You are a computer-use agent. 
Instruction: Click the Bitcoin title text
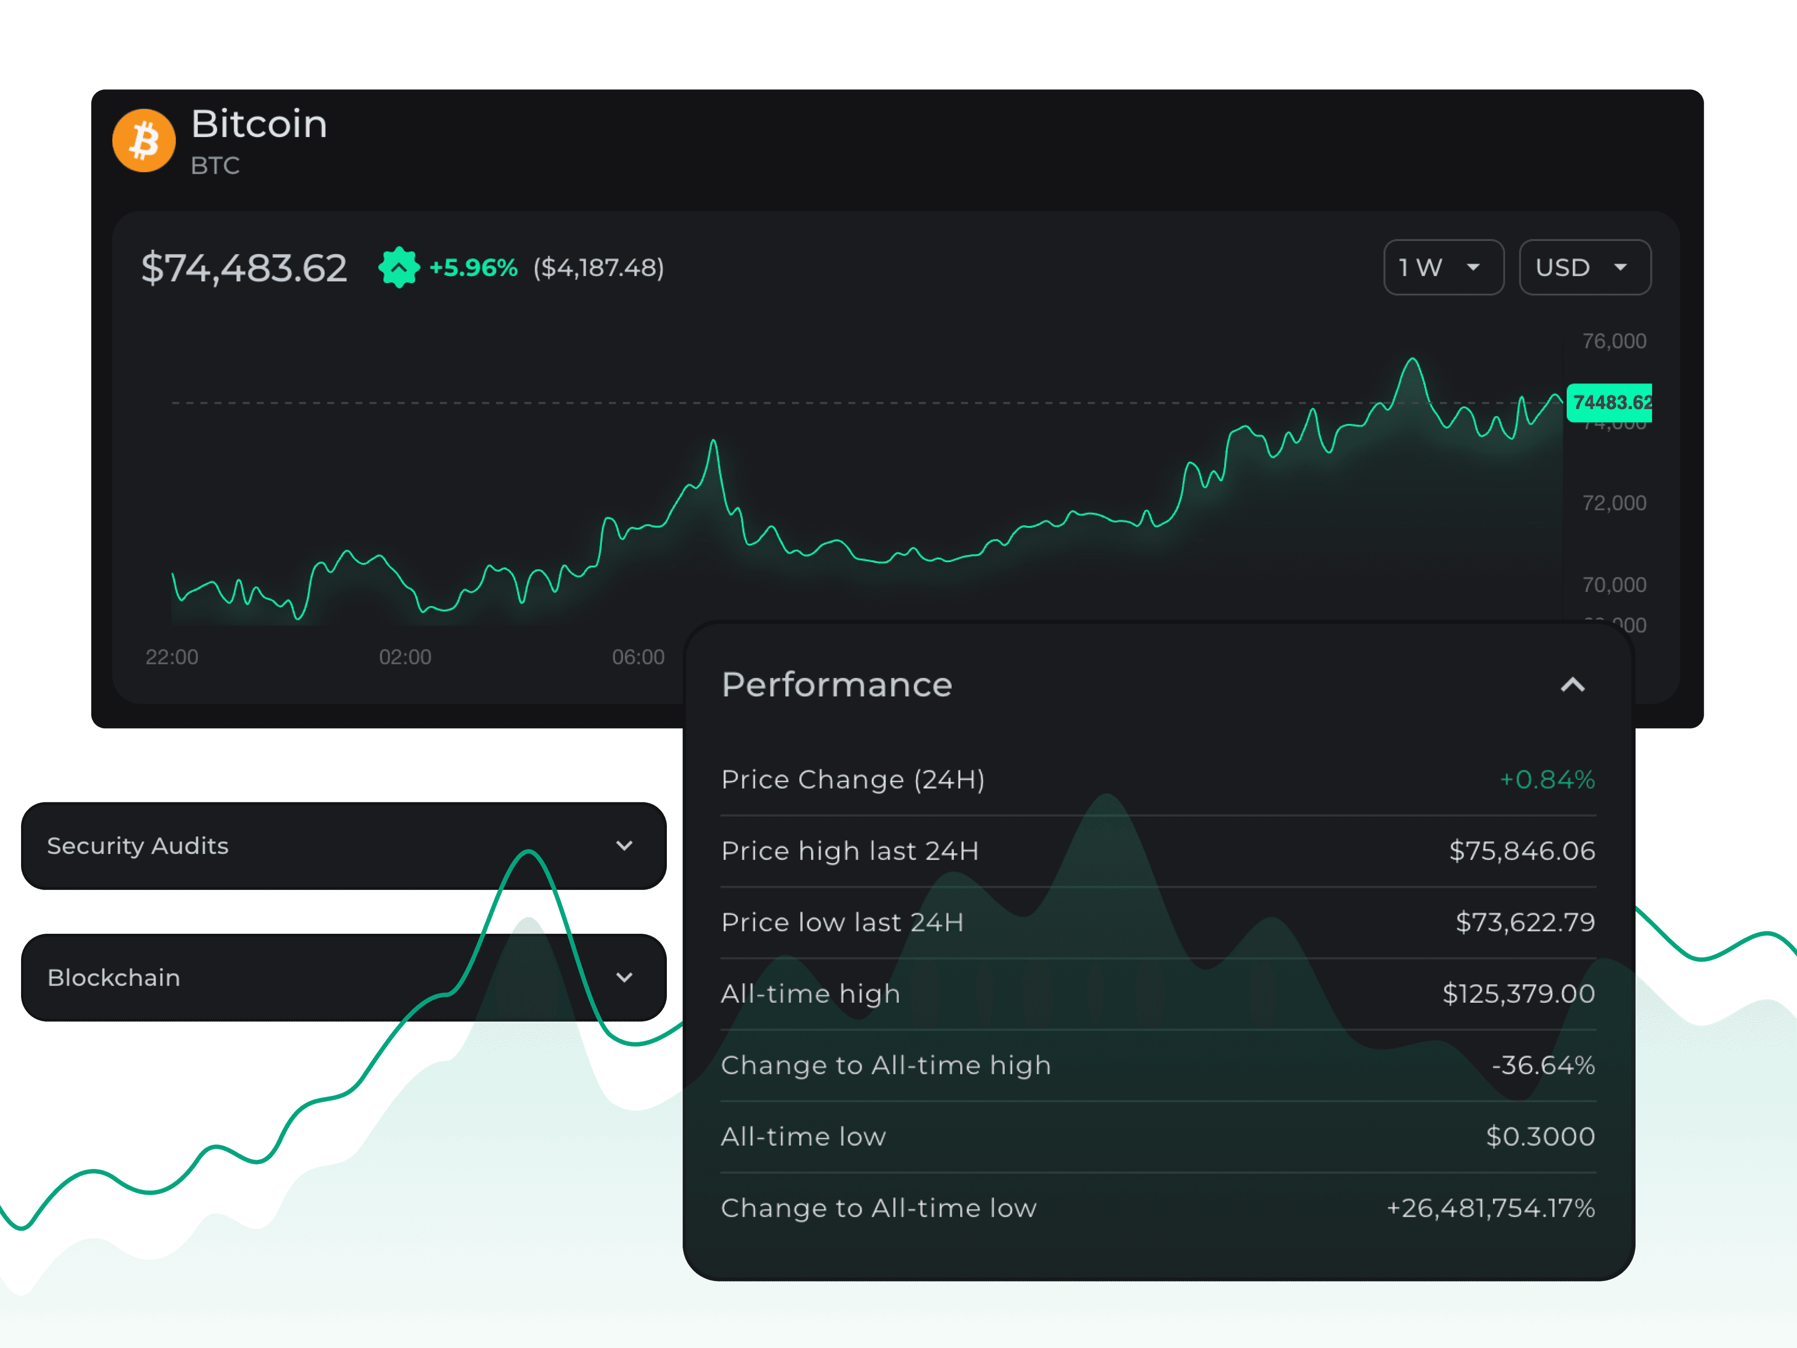259,124
